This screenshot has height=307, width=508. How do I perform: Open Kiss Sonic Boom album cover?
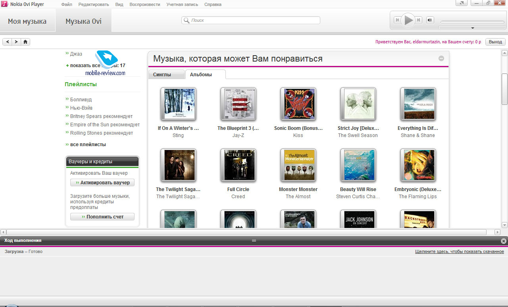(298, 104)
